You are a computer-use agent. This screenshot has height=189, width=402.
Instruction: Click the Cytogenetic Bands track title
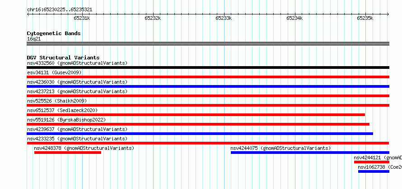tap(54, 33)
